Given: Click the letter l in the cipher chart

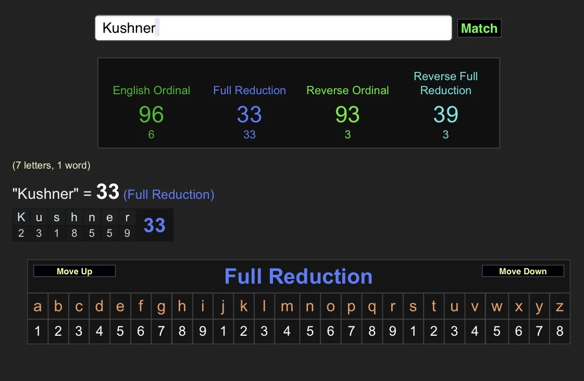Looking at the screenshot, I should 264,306.
